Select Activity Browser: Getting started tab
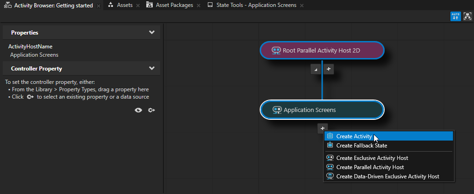 pyautogui.click(x=53, y=6)
